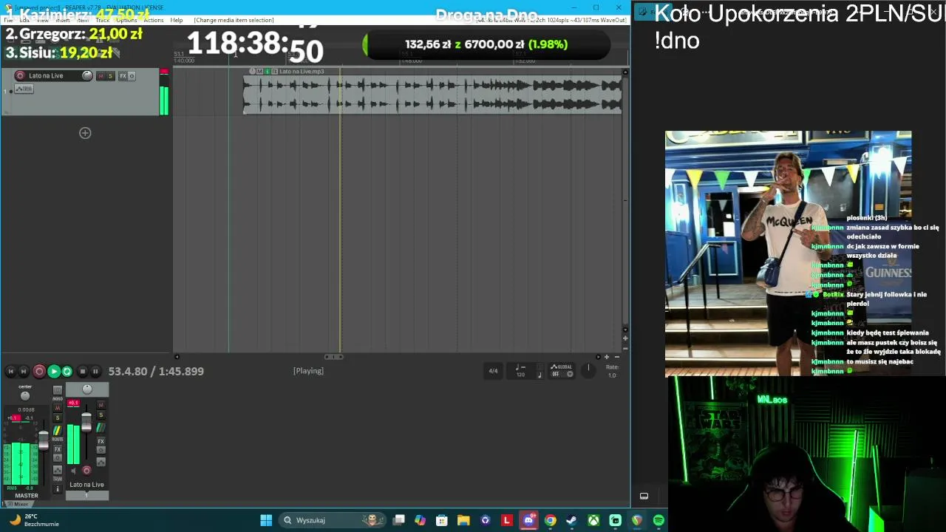Screen dimensions: 946x532
Task: Adjust the track panel volume knob for Lato na Live
Action: pos(87,75)
